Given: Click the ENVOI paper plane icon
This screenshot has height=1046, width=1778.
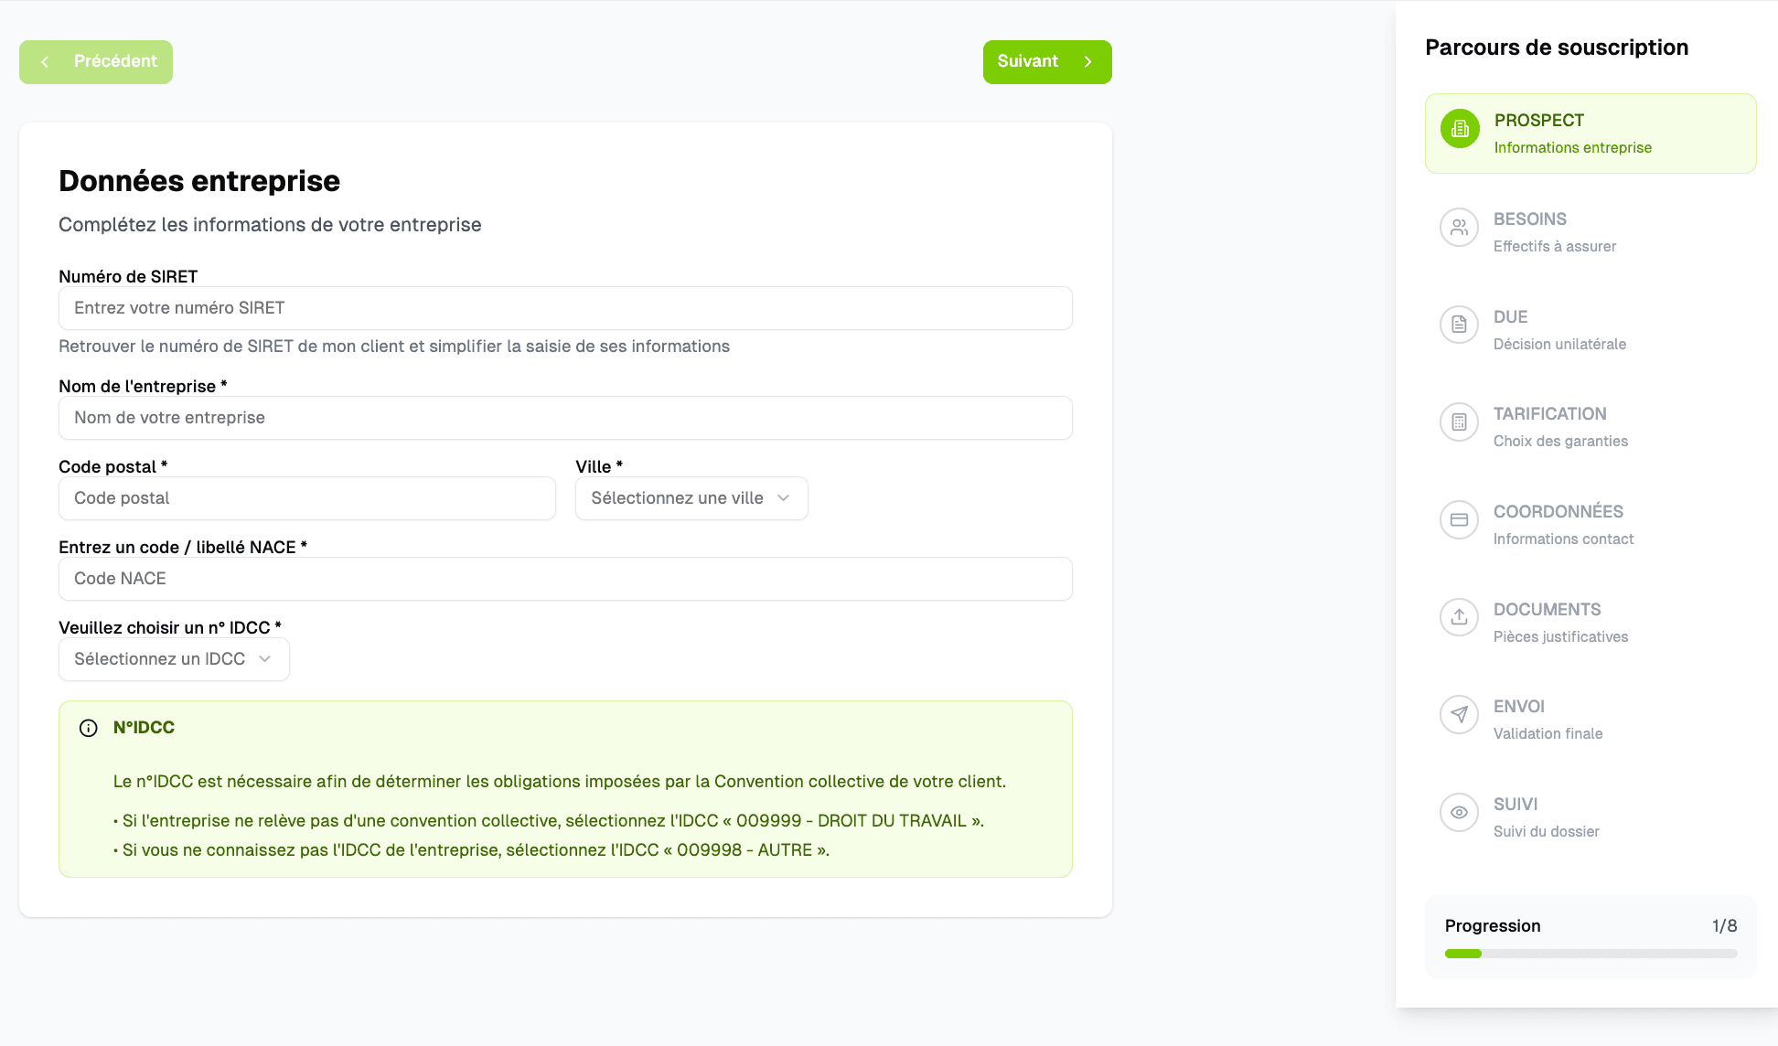Looking at the screenshot, I should (1459, 714).
